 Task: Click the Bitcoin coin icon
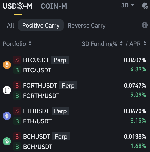[x=7, y=65]
